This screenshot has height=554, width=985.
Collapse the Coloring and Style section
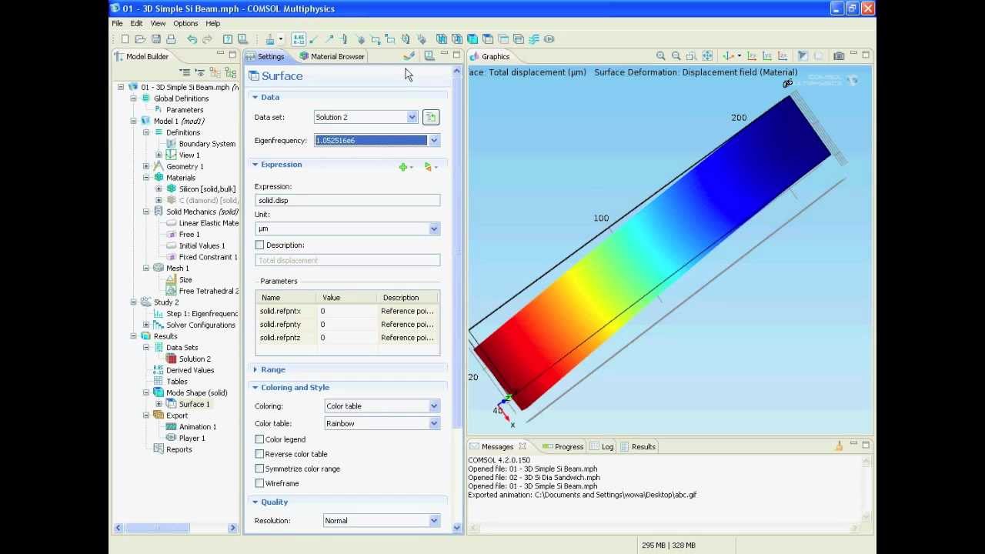point(255,388)
